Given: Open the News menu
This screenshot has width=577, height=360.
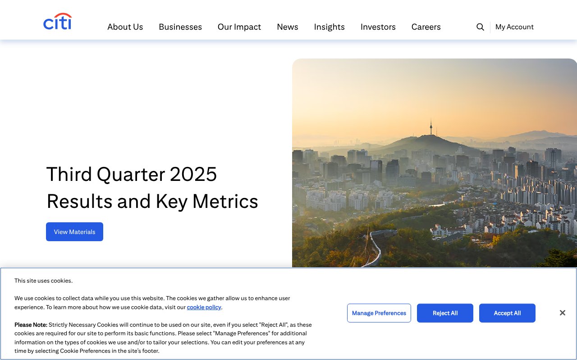Looking at the screenshot, I should 287,27.
